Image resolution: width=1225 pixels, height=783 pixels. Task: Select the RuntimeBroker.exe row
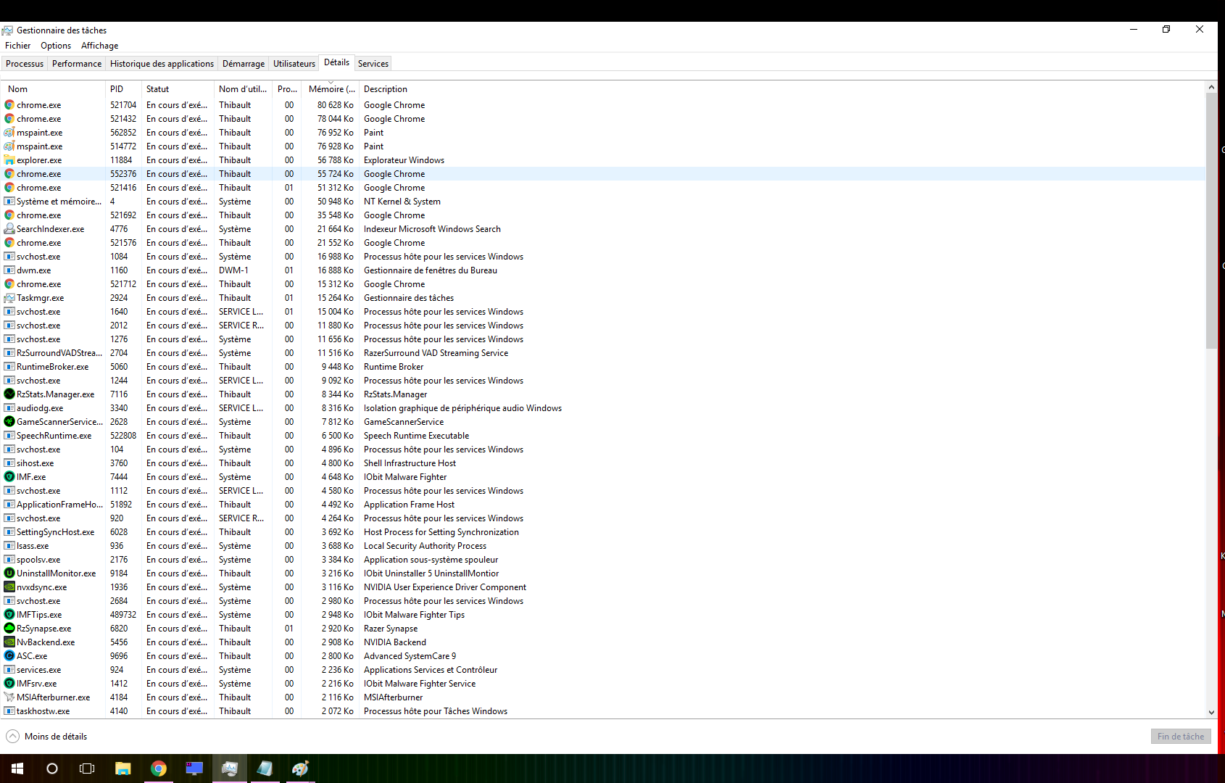[x=604, y=367]
